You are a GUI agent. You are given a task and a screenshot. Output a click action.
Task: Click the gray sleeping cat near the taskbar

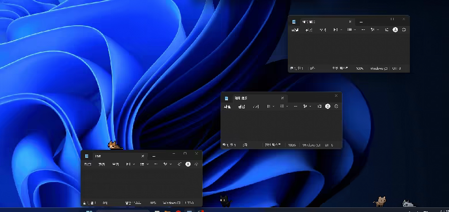point(409,204)
